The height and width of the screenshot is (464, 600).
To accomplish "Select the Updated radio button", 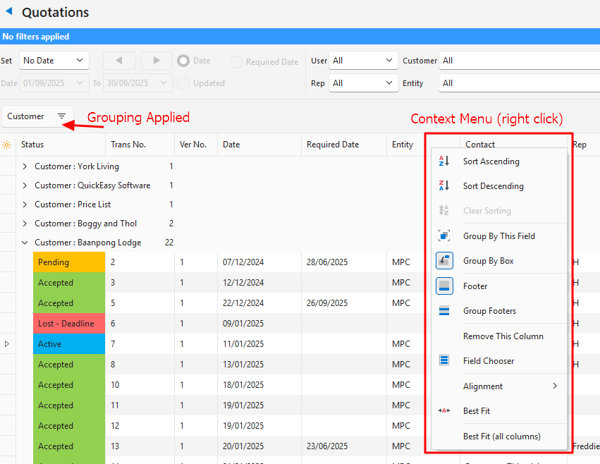I will [x=183, y=83].
